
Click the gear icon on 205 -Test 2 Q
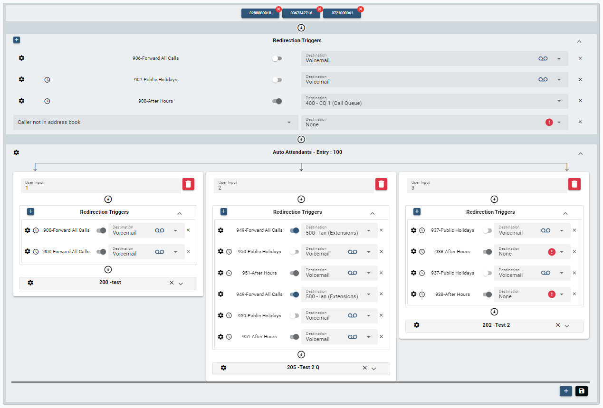coord(224,368)
